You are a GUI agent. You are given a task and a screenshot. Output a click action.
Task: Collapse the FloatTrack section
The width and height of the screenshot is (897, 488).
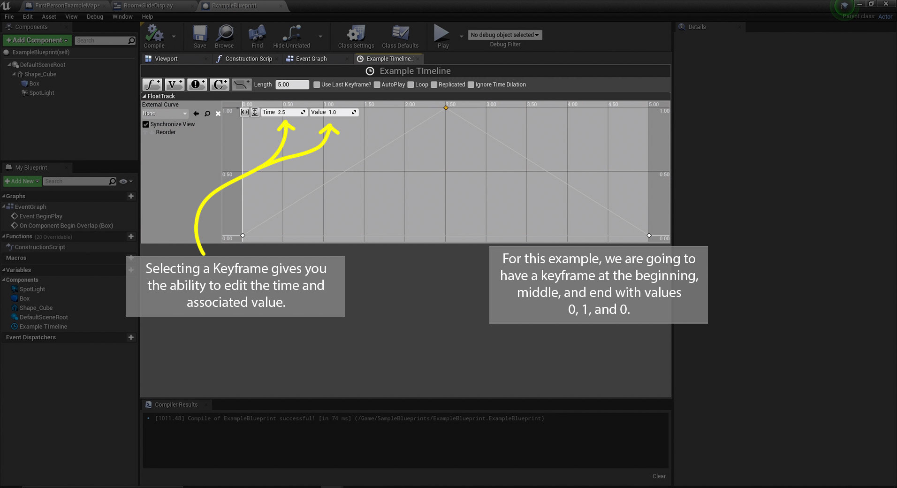144,96
